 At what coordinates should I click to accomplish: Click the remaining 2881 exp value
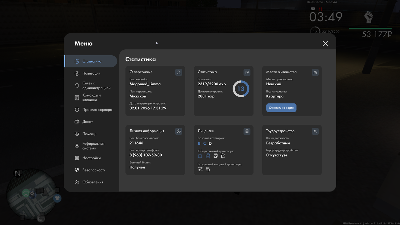[x=206, y=96]
